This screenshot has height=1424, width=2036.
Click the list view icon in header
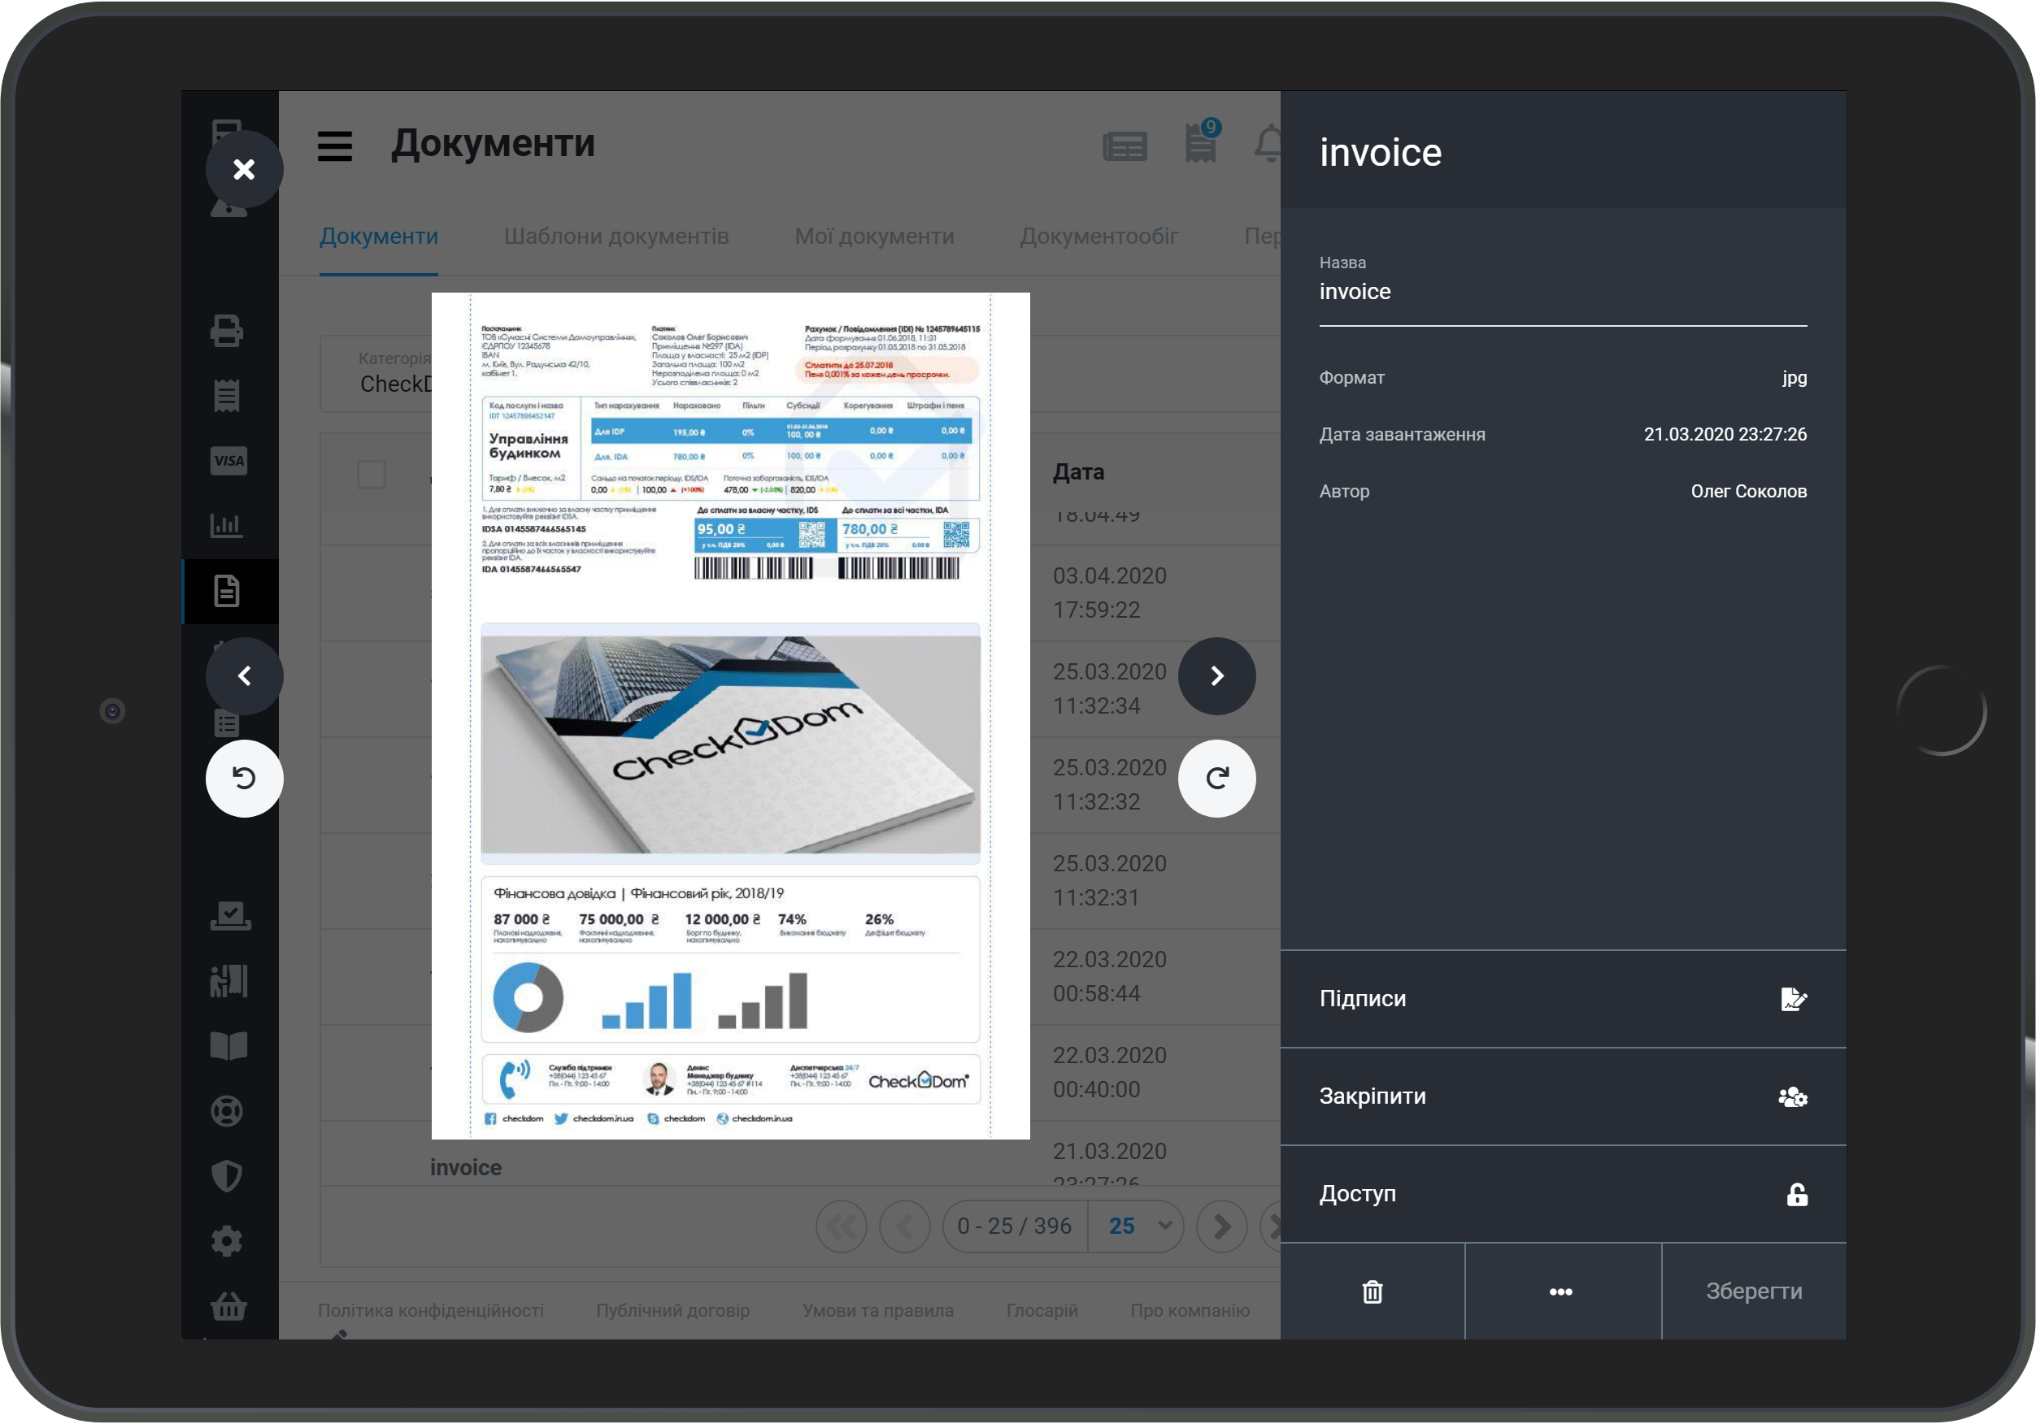(1125, 146)
